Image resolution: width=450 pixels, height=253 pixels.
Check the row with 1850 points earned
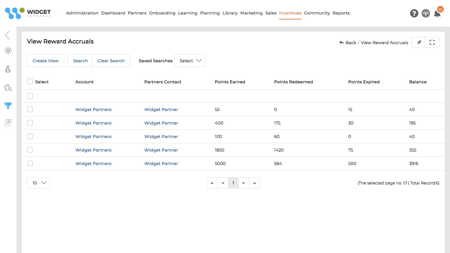pyautogui.click(x=30, y=150)
